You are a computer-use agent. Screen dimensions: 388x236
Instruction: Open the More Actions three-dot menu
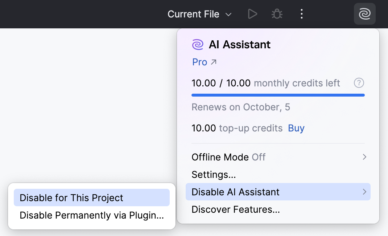[301, 14]
